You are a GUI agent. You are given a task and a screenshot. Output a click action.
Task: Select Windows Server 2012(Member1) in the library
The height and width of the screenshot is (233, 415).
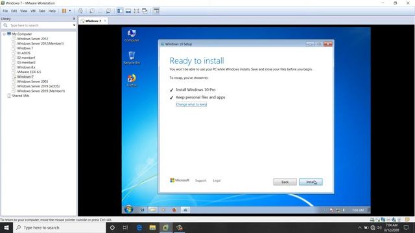pos(40,43)
